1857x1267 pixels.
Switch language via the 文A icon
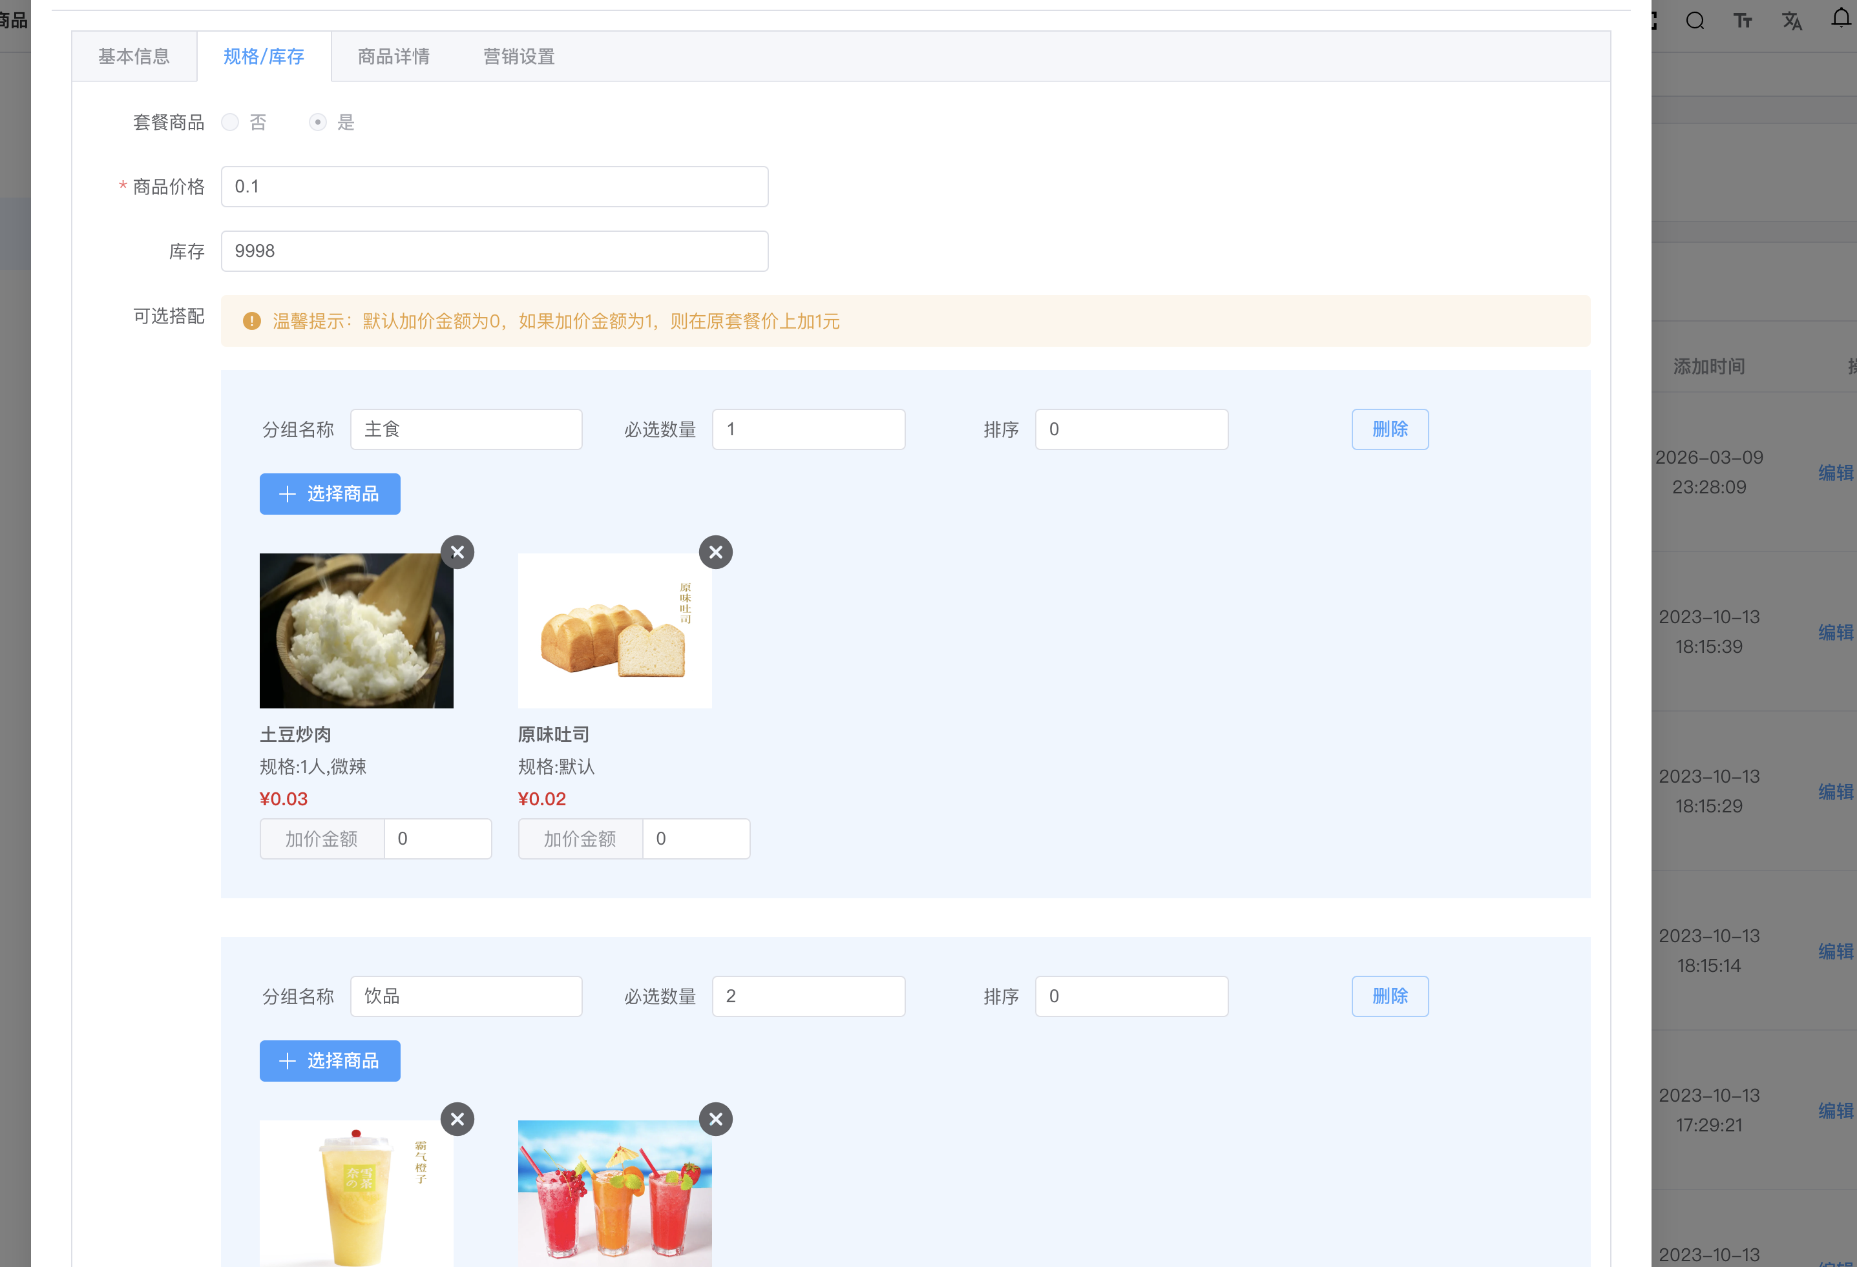coord(1792,20)
